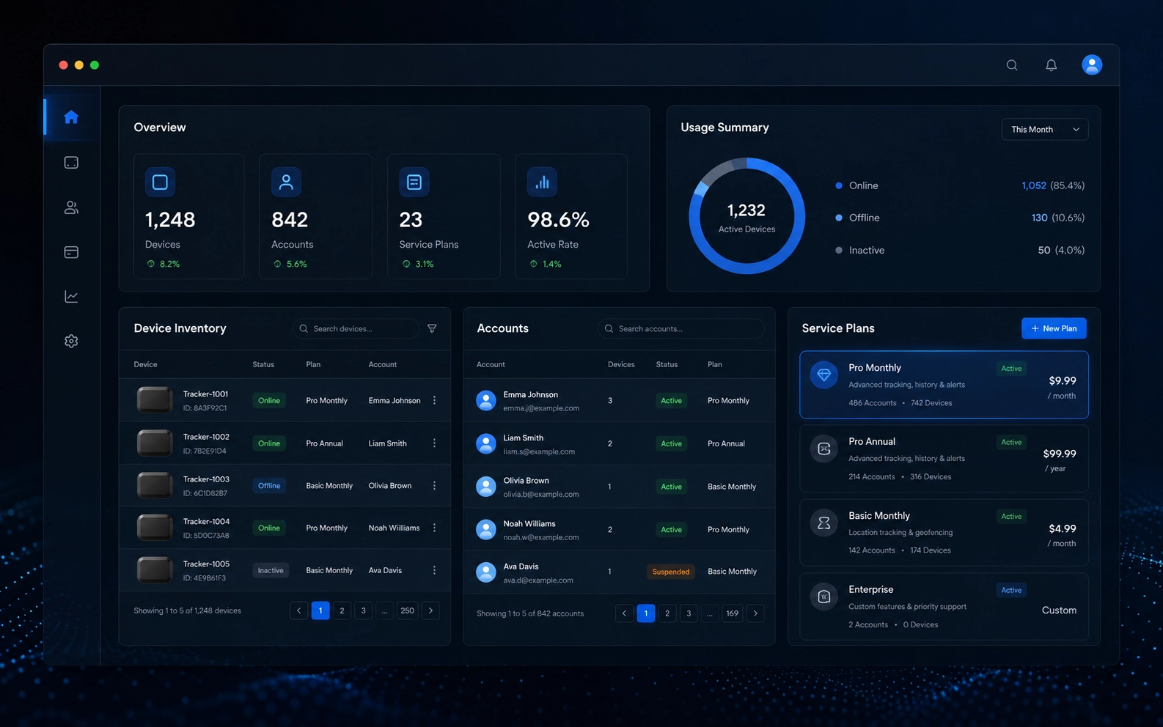Click Ava Davis's account avatar
The image size is (1163, 727).
486,572
